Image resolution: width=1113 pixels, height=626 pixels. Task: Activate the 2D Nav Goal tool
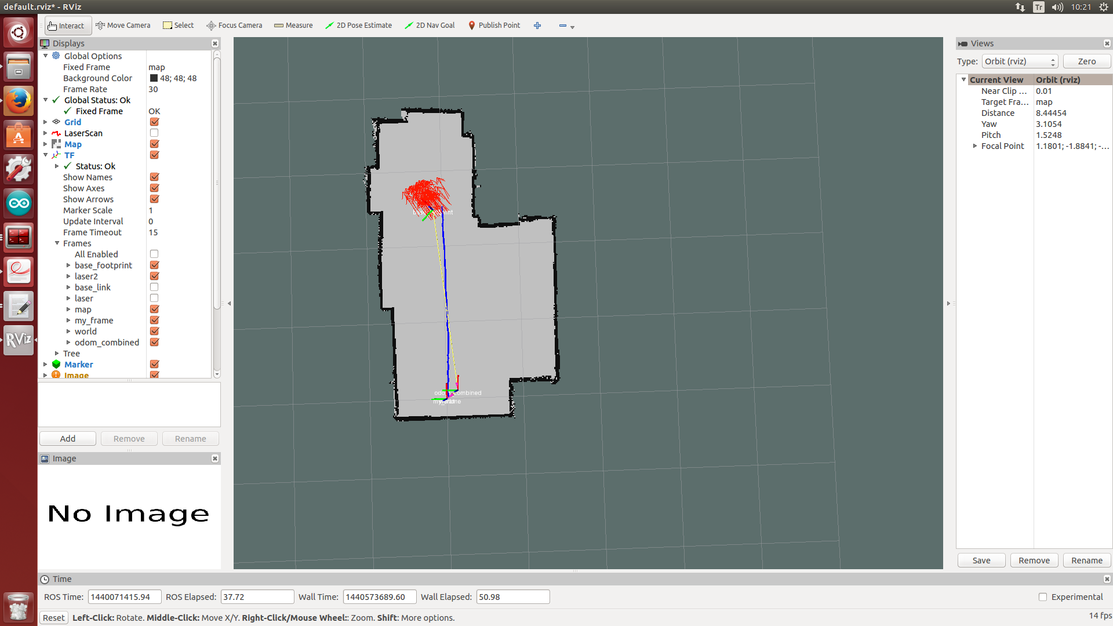pyautogui.click(x=430, y=26)
